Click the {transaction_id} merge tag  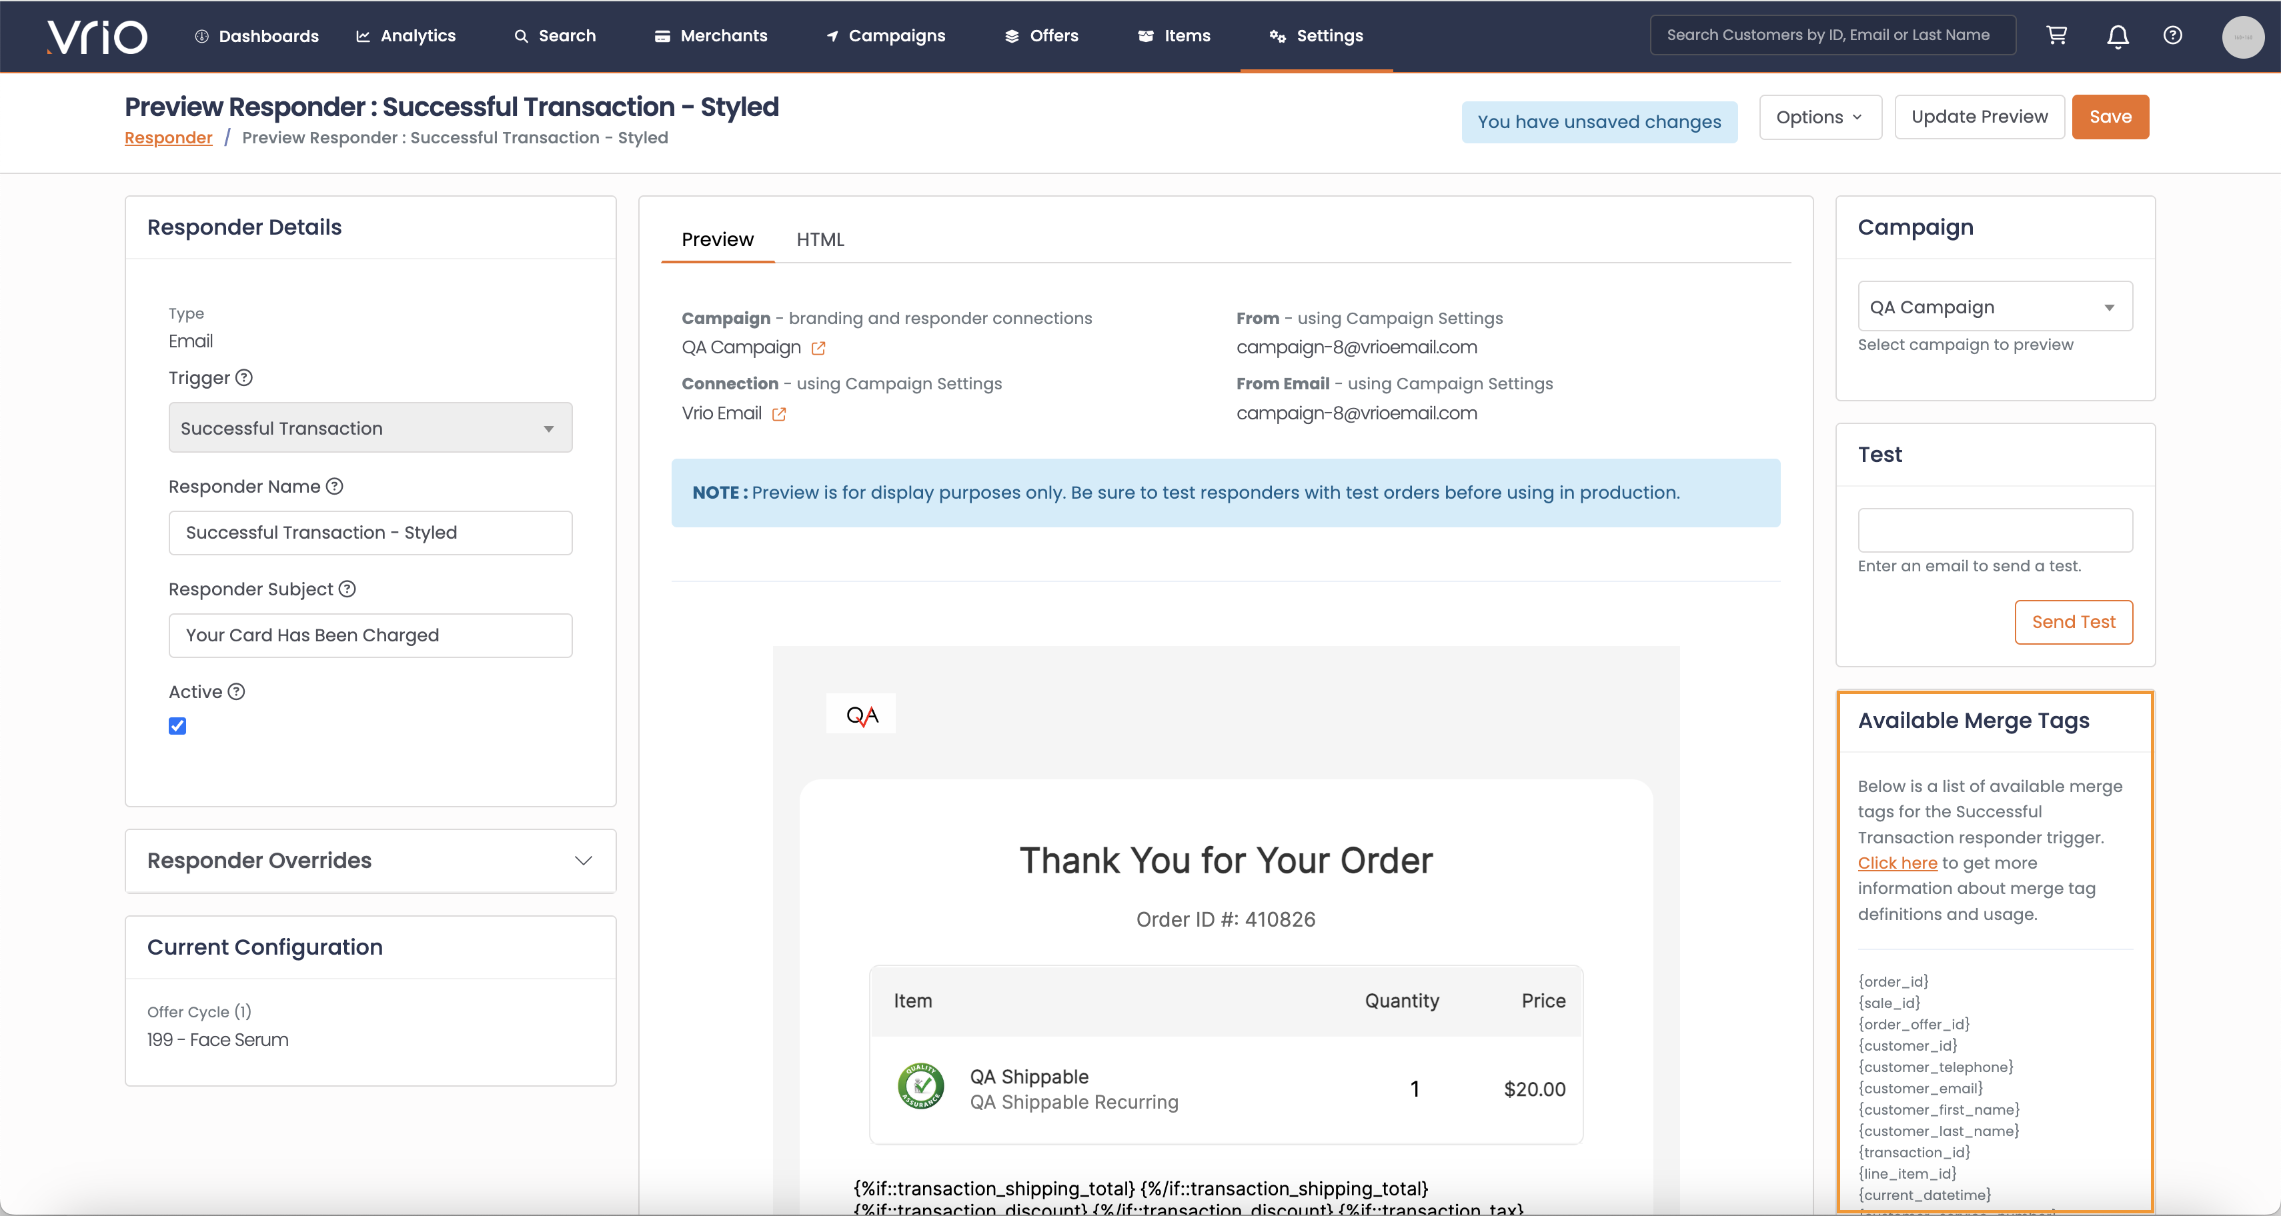pyautogui.click(x=1914, y=1152)
